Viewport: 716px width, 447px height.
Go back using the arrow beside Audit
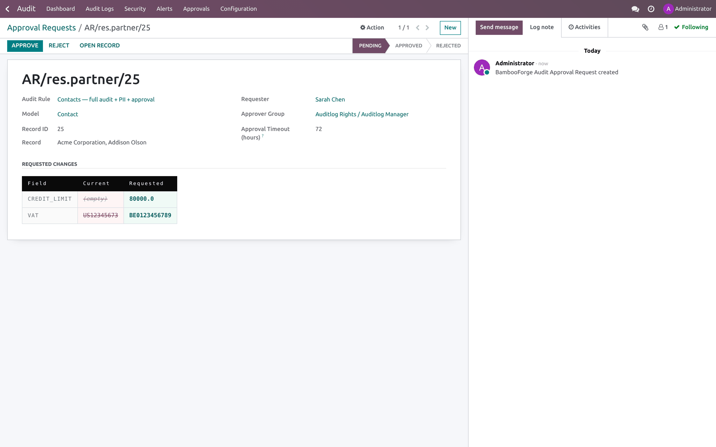click(x=8, y=9)
